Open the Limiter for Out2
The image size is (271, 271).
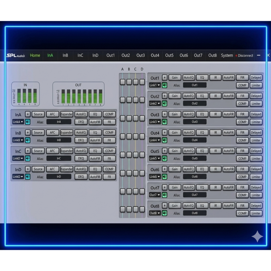tap(256, 103)
